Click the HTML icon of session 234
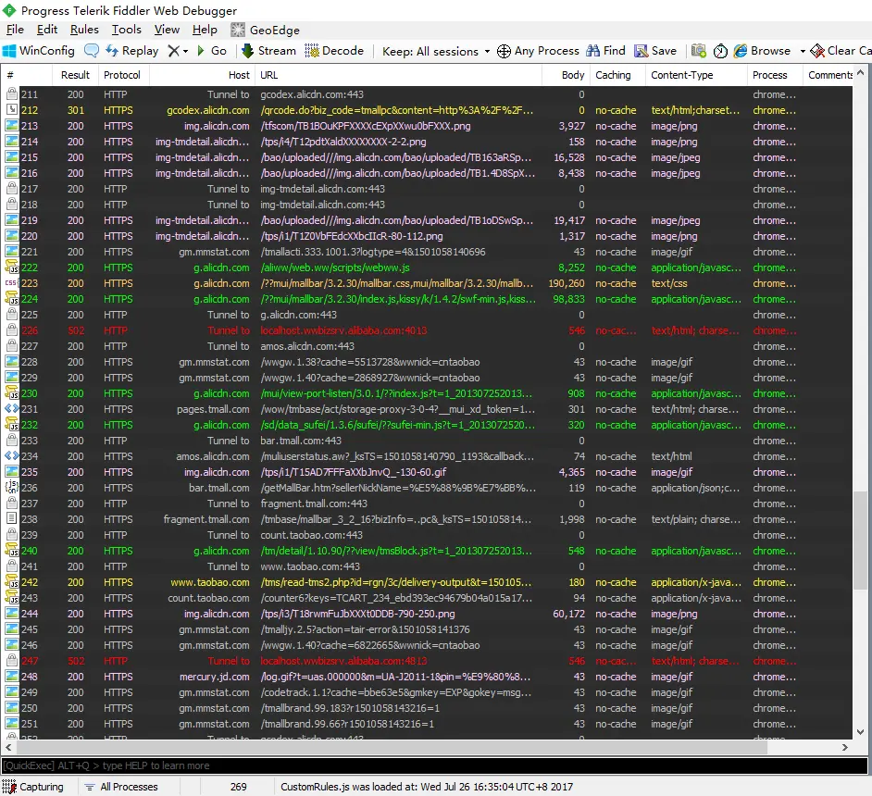 (11, 455)
